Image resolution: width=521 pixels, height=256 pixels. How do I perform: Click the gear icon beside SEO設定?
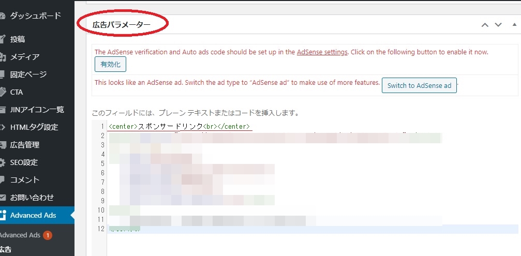[x=3, y=162]
